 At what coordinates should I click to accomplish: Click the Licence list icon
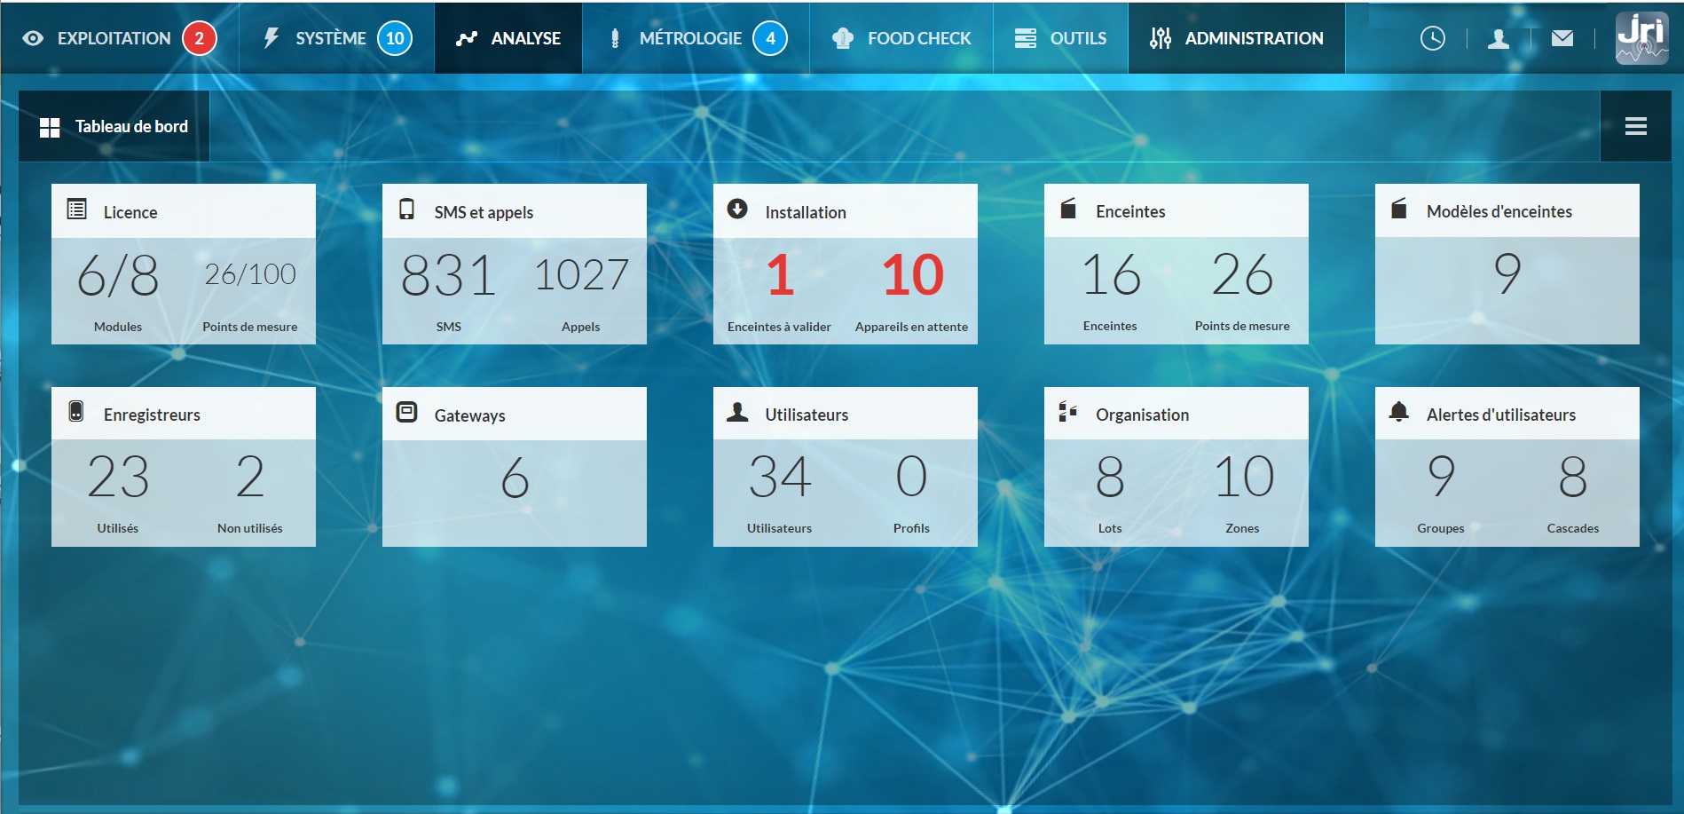pos(77,209)
